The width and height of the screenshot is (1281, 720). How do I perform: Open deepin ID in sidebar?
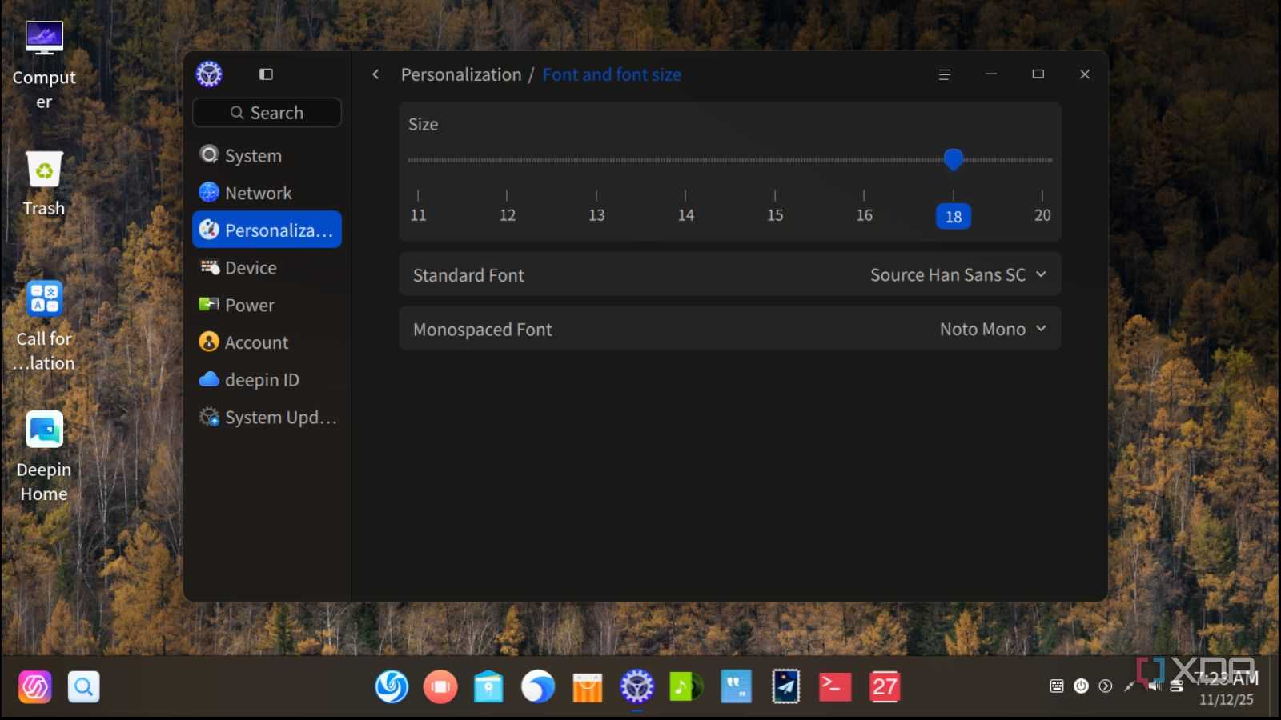pos(267,380)
